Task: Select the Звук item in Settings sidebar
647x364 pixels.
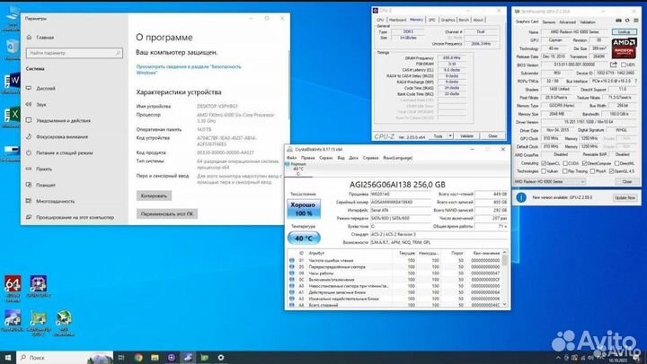Action: tap(41, 105)
